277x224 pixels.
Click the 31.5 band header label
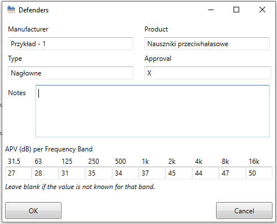(x=14, y=162)
